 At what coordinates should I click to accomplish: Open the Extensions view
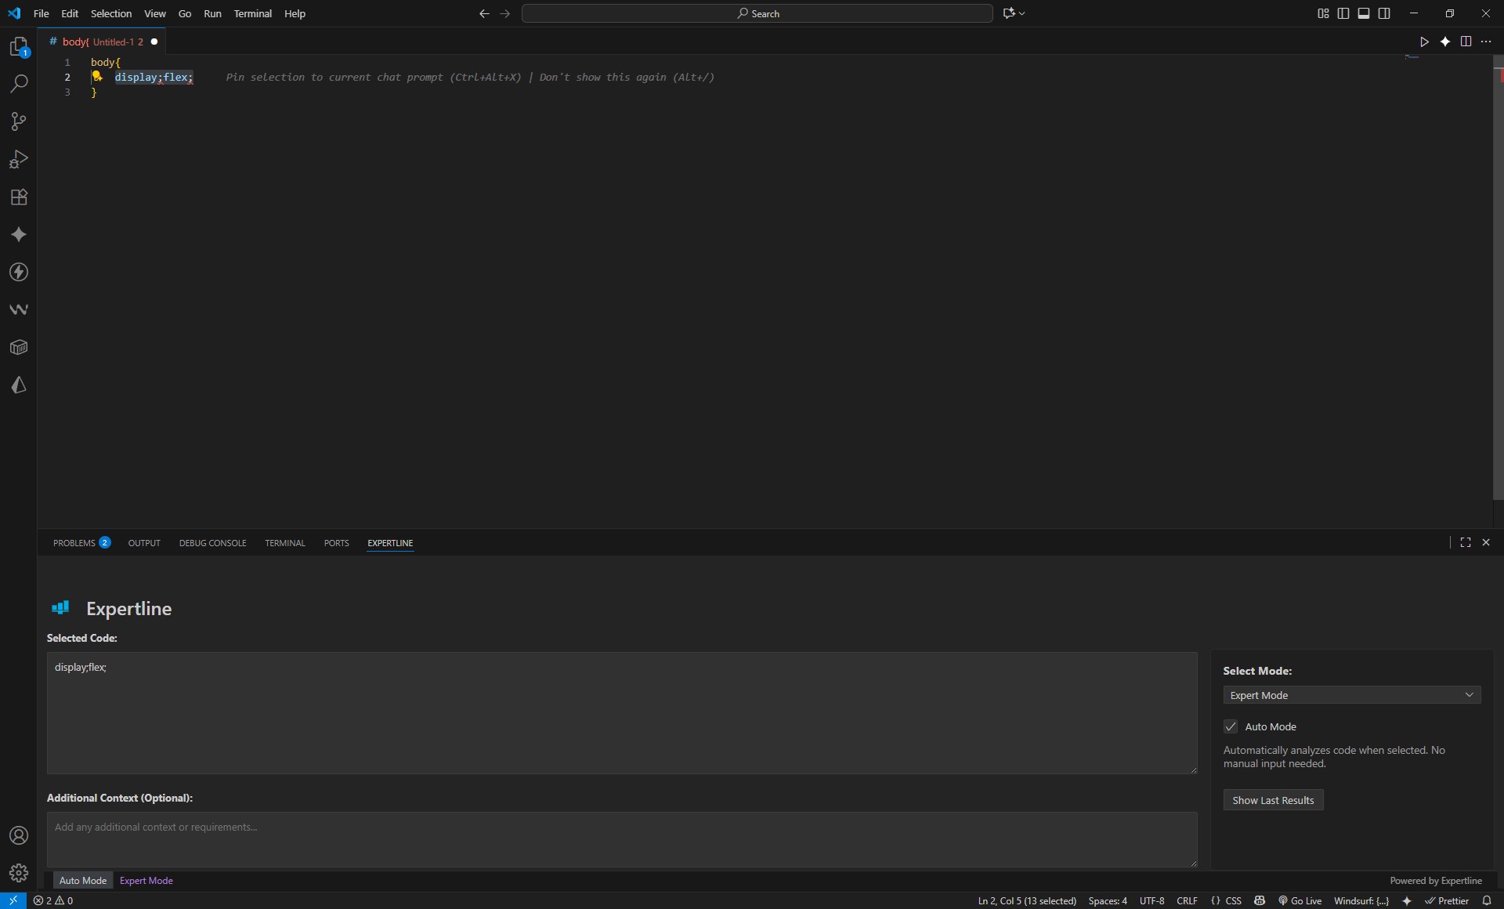pyautogui.click(x=19, y=197)
